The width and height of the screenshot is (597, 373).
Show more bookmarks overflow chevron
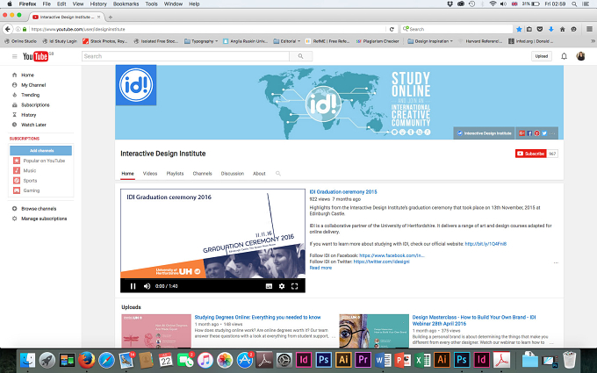click(x=593, y=41)
